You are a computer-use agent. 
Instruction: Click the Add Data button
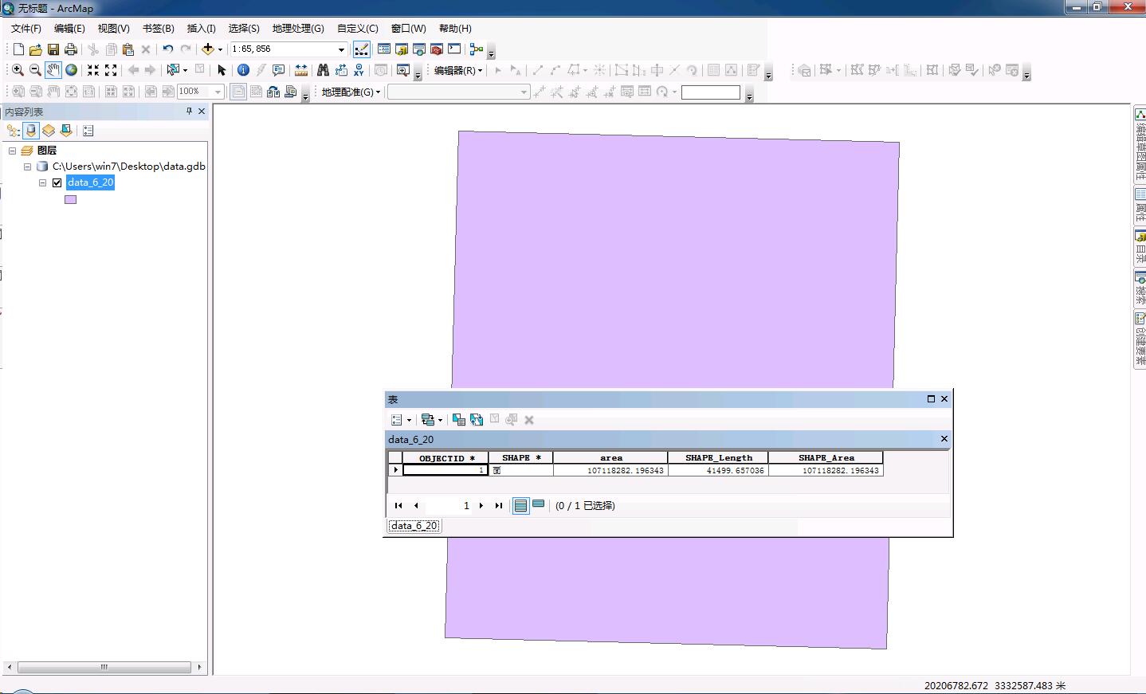(208, 49)
